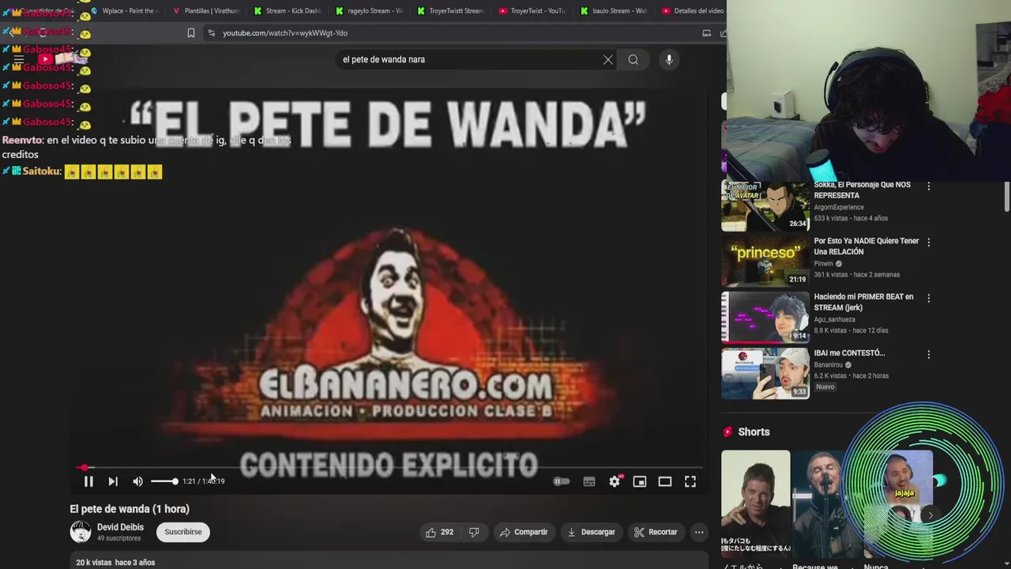The image size is (1011, 569).
Task: Switch to baulo Stream tab
Action: click(613, 11)
